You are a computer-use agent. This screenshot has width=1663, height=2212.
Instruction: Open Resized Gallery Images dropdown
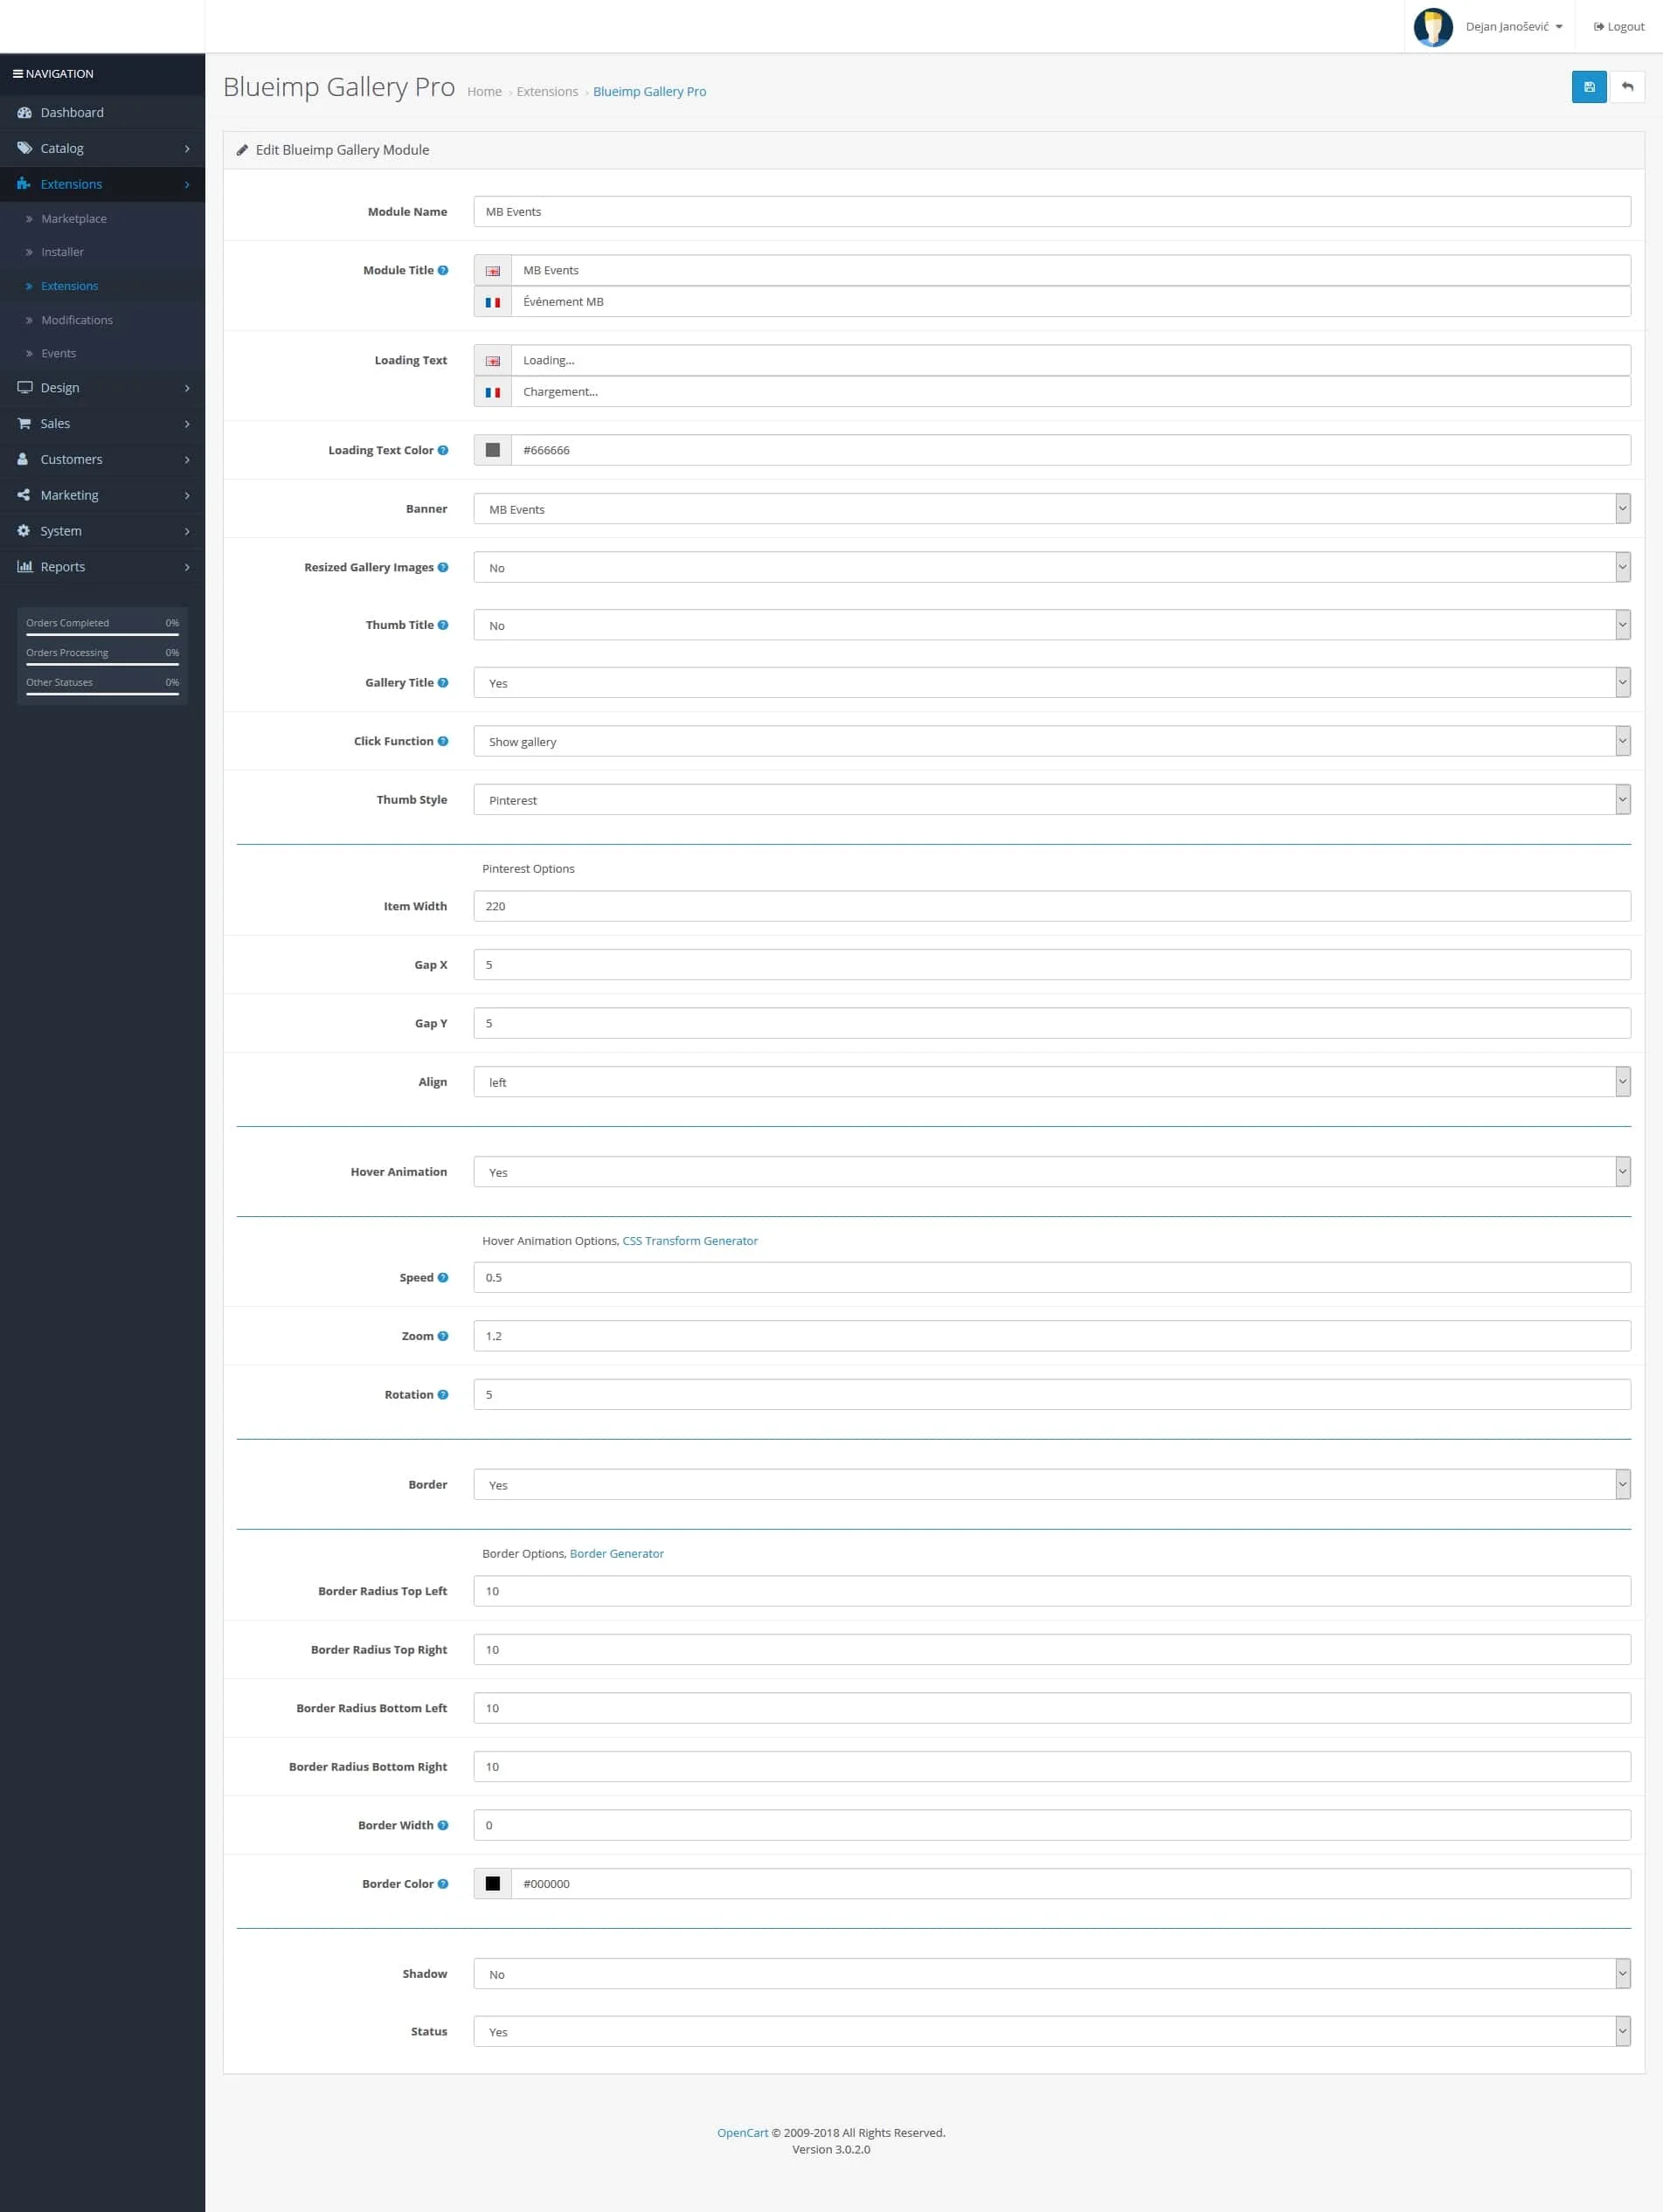tap(1051, 568)
